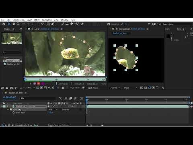Select the Pen tool in the toolbar
This screenshot has height=145, width=193.
coord(53,24)
